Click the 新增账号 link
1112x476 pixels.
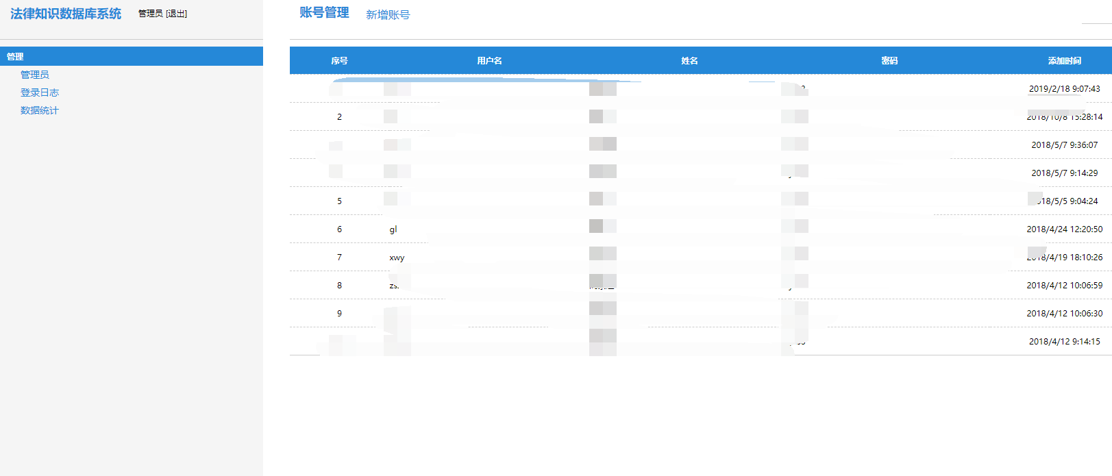[x=388, y=14]
